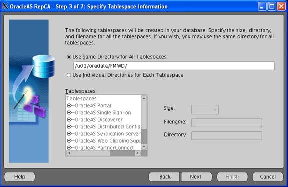Image resolution: width=288 pixels, height=187 pixels.
Task: Go Back to the previous step
Action: (164, 177)
